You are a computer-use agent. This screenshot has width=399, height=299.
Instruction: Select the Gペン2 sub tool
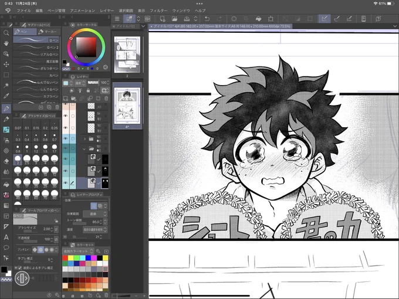[x=36, y=47]
